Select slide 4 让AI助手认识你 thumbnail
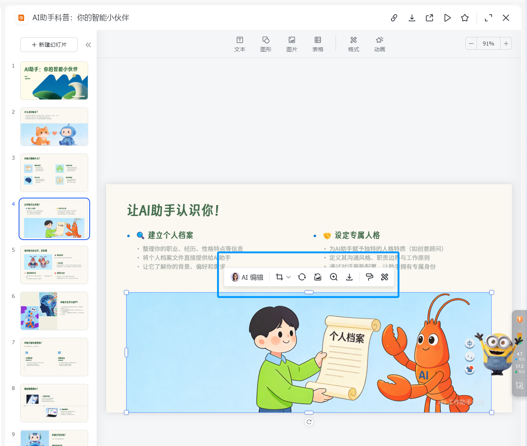 coord(54,219)
